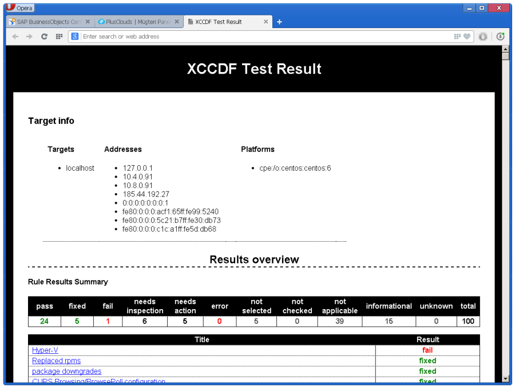Click the 'unknown' column header
515x388 pixels.
point(436,306)
